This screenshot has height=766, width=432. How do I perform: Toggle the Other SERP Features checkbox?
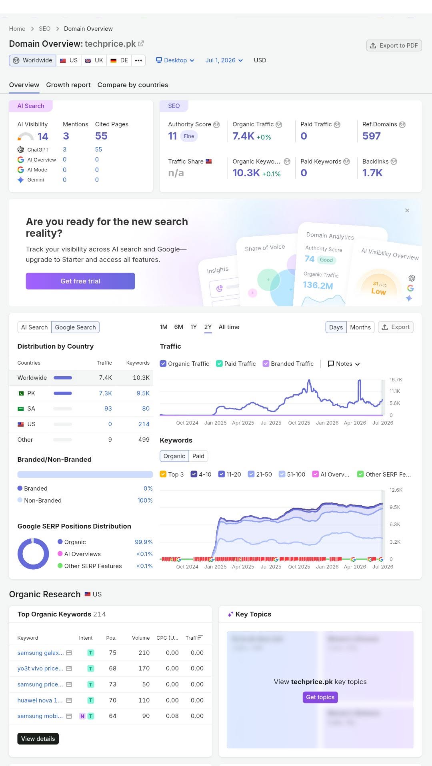point(360,474)
